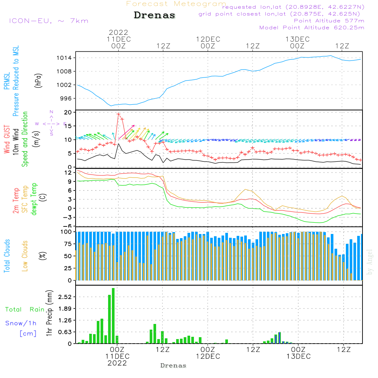Click the 1014 pressure axis tick
This screenshot has width=378, height=378.
[x=64, y=58]
